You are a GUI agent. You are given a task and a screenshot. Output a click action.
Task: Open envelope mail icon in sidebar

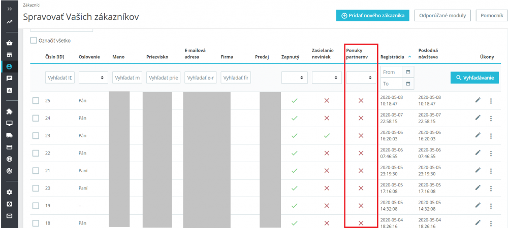click(x=9, y=216)
